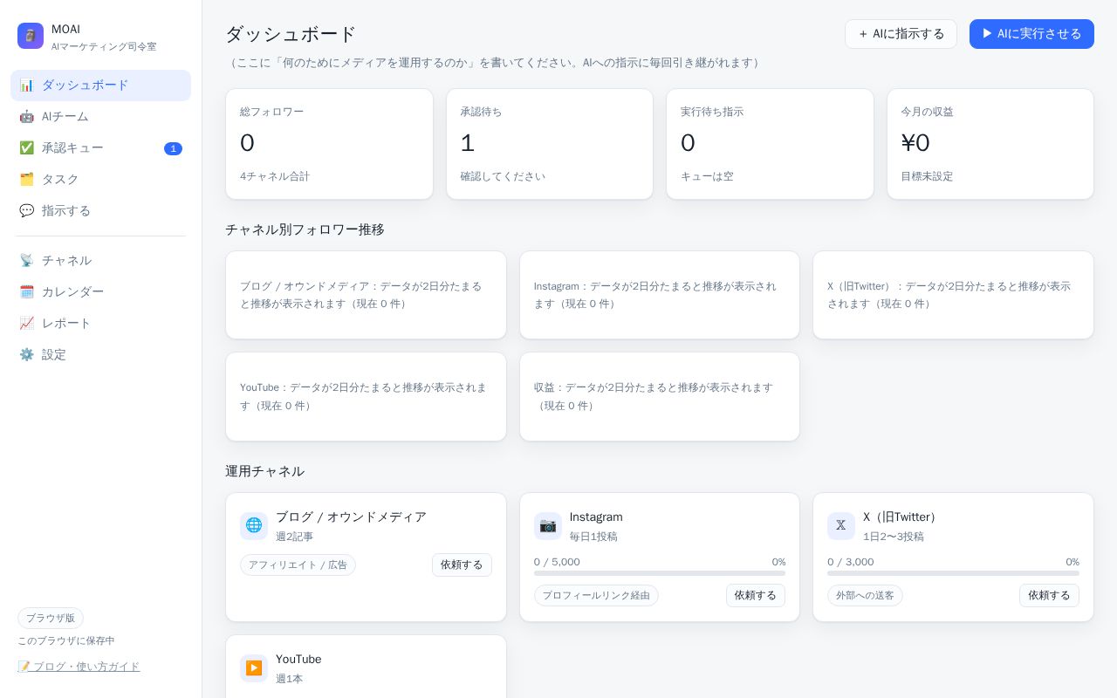Click the blue AIに実行させる button
Image resolution: width=1117 pixels, height=698 pixels.
[x=1031, y=34]
